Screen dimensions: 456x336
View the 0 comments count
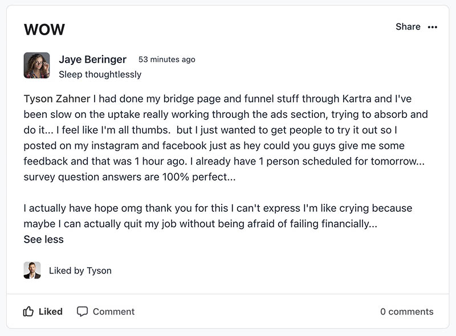click(406, 312)
